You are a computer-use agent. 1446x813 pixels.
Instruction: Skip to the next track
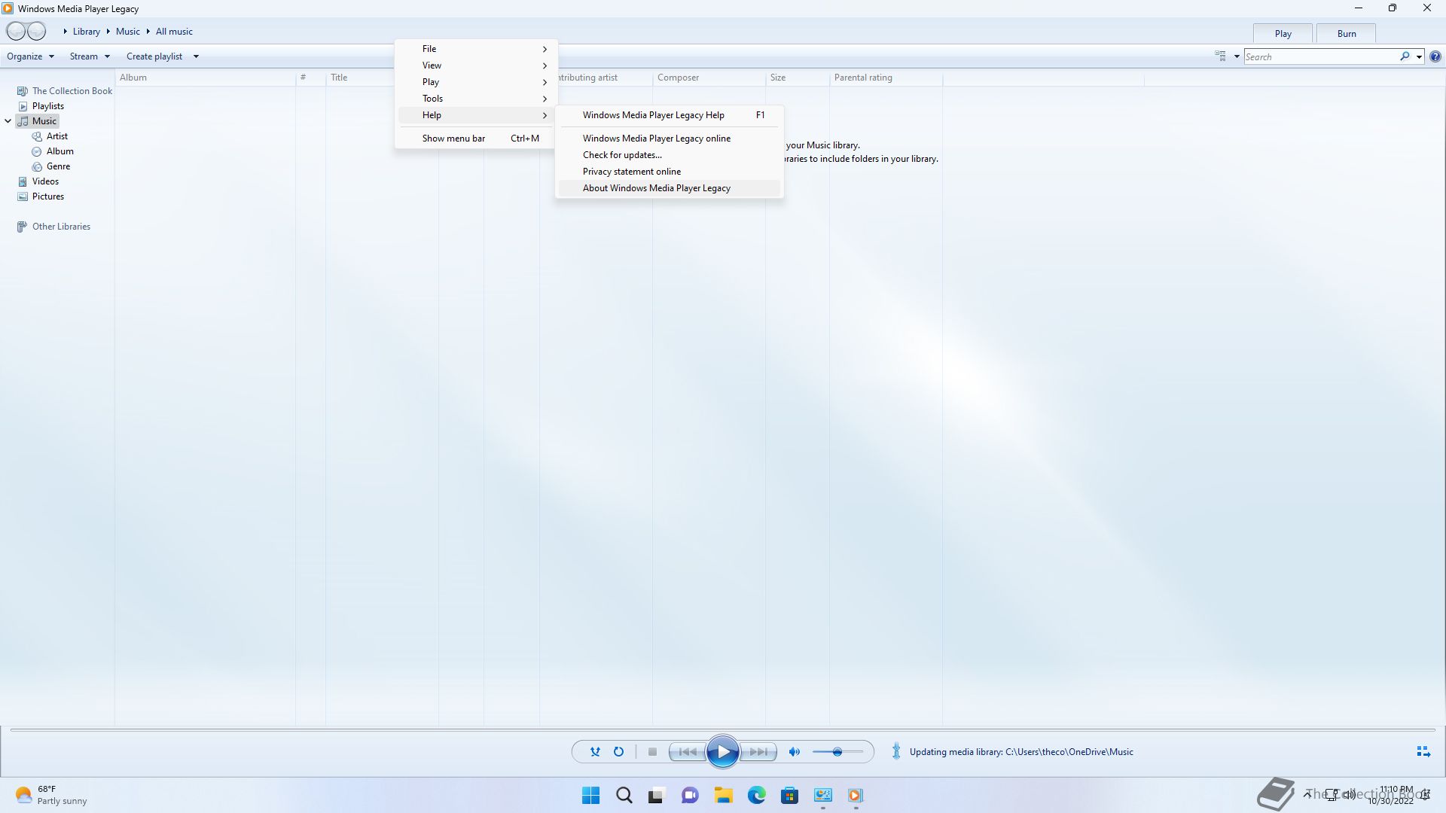pos(758,751)
